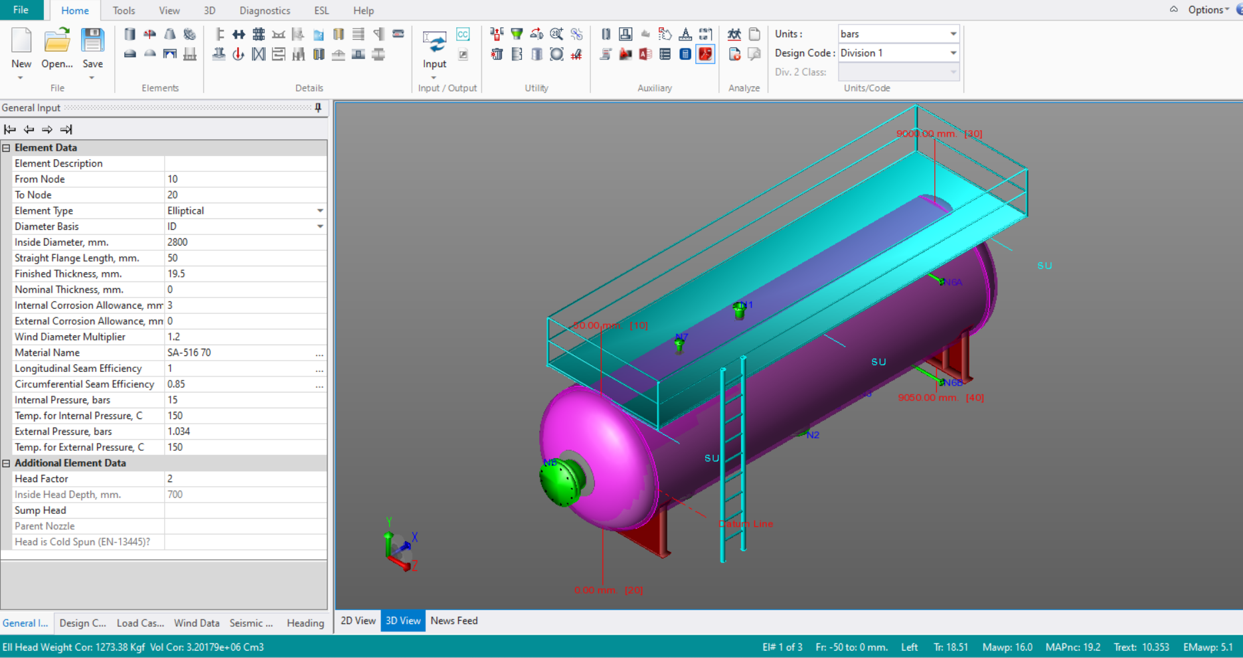Browse materials using Material Name ellipsis button
The width and height of the screenshot is (1243, 658).
pos(319,353)
